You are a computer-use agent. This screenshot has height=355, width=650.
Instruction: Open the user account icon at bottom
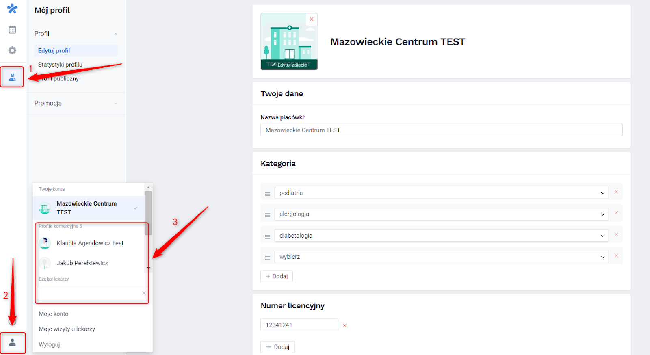(13, 342)
